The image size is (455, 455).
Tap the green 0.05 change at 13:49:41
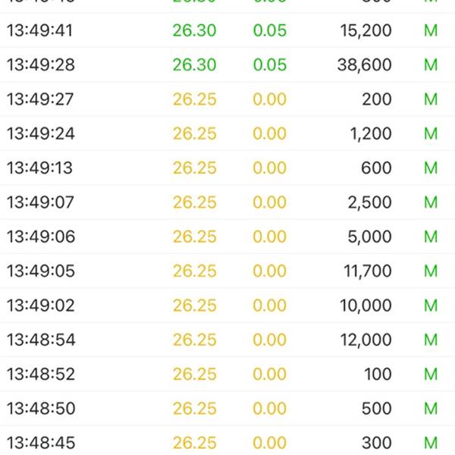coord(270,30)
